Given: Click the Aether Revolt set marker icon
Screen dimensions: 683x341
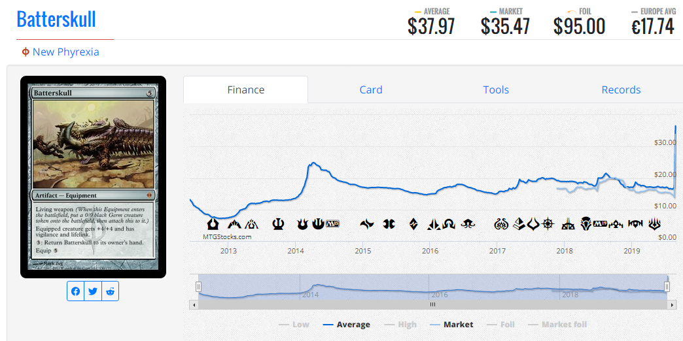Looking at the screenshot, I should 502,225.
